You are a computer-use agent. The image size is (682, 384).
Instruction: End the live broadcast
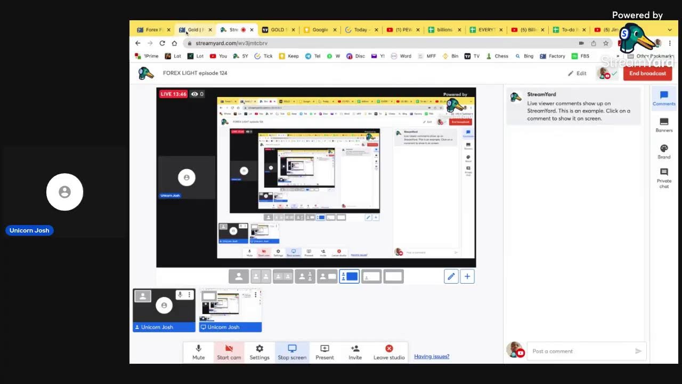click(x=647, y=74)
